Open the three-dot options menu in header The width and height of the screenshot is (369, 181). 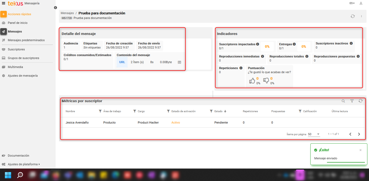361,16
